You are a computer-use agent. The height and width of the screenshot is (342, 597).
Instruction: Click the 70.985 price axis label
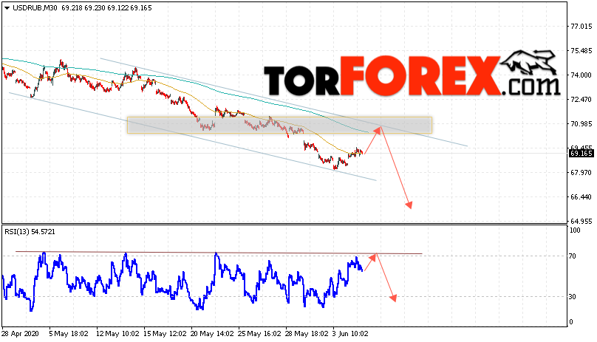[x=581, y=124]
